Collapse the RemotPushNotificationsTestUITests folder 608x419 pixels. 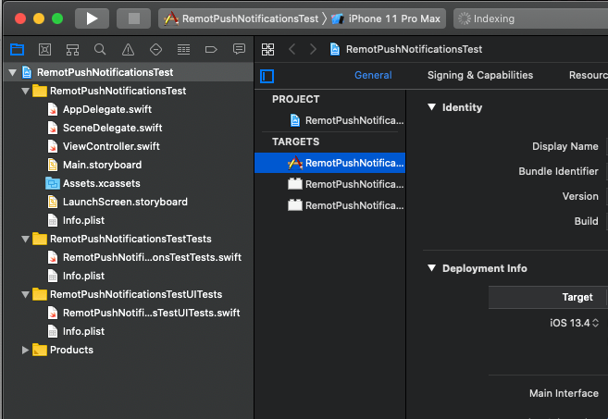[26, 294]
